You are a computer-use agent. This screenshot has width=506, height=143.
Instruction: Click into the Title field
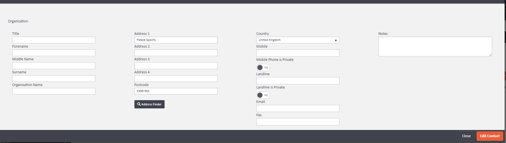54,40
